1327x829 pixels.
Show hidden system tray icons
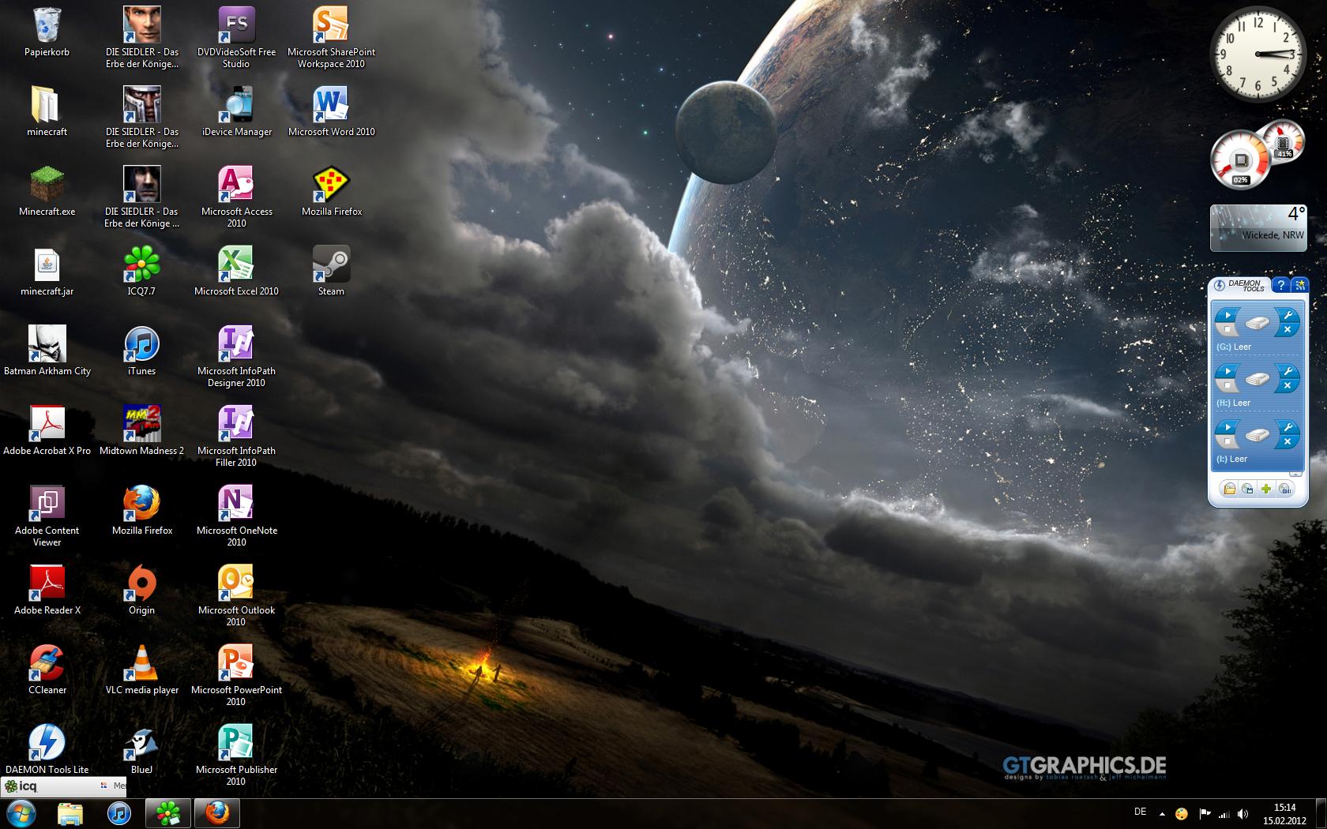click(x=1162, y=813)
